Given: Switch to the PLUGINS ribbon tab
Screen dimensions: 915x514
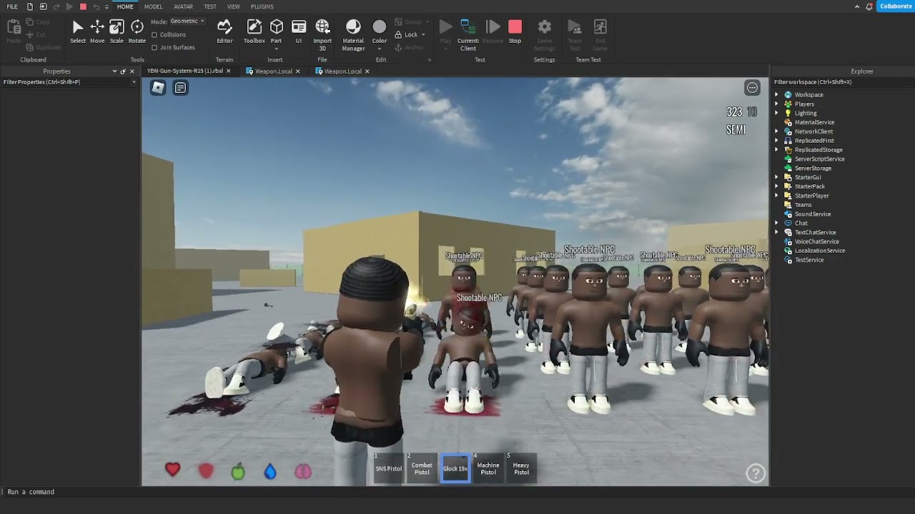Looking at the screenshot, I should point(262,6).
